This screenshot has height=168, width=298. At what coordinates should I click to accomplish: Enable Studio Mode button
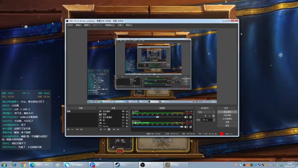point(227,119)
